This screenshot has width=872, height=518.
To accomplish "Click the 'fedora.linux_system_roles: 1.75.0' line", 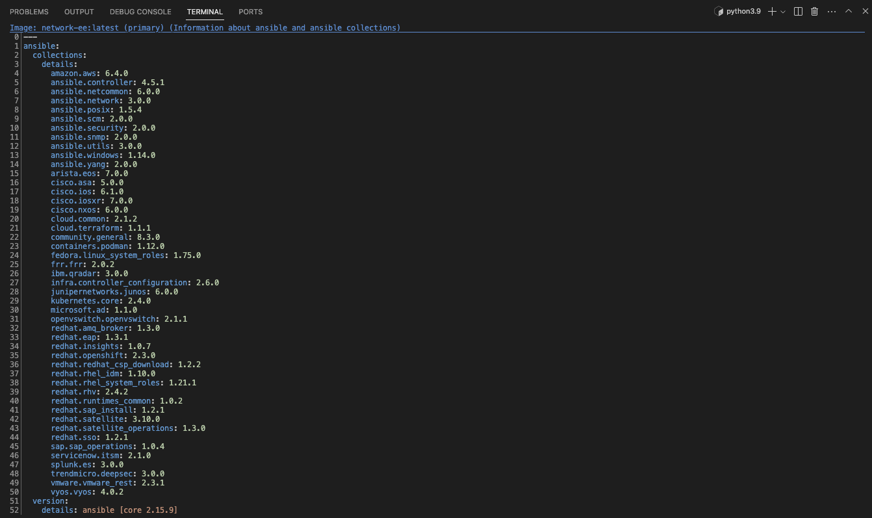I will pos(126,255).
